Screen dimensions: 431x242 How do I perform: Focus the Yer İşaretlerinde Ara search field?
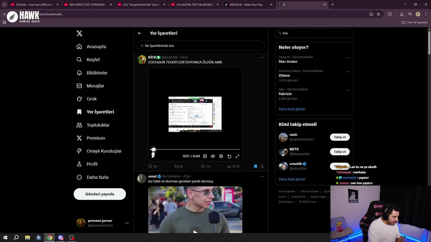[201, 46]
